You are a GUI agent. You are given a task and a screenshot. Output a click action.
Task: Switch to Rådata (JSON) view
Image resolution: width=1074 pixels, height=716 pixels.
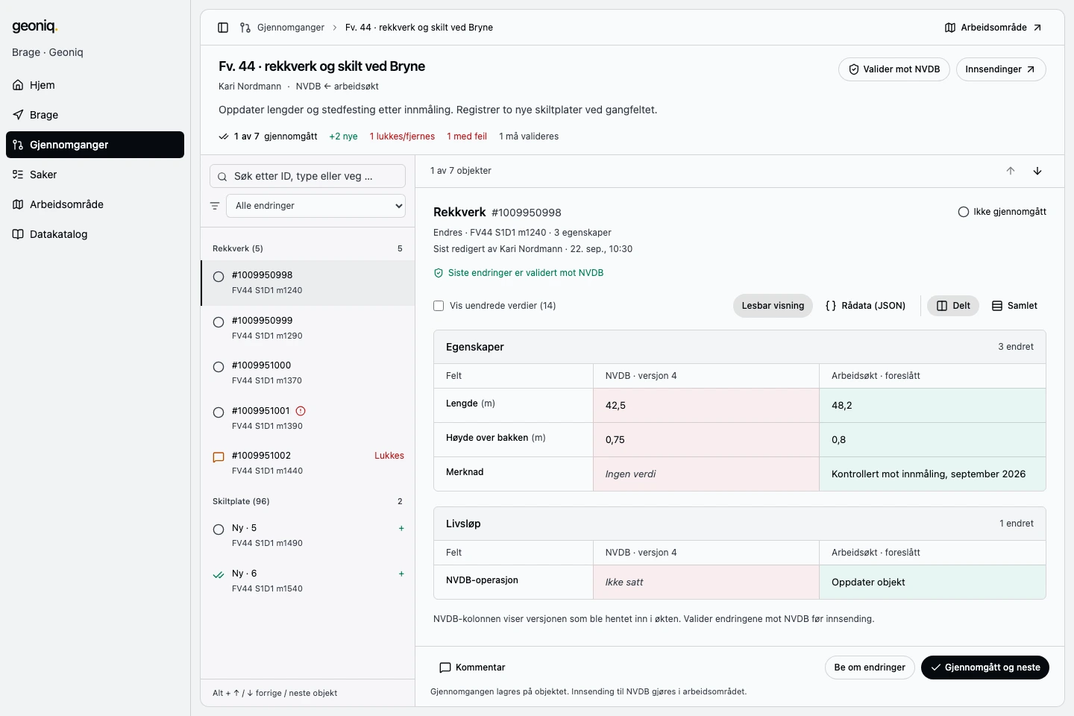click(x=865, y=306)
